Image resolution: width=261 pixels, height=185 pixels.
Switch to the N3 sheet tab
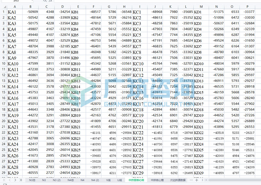[44, 180]
